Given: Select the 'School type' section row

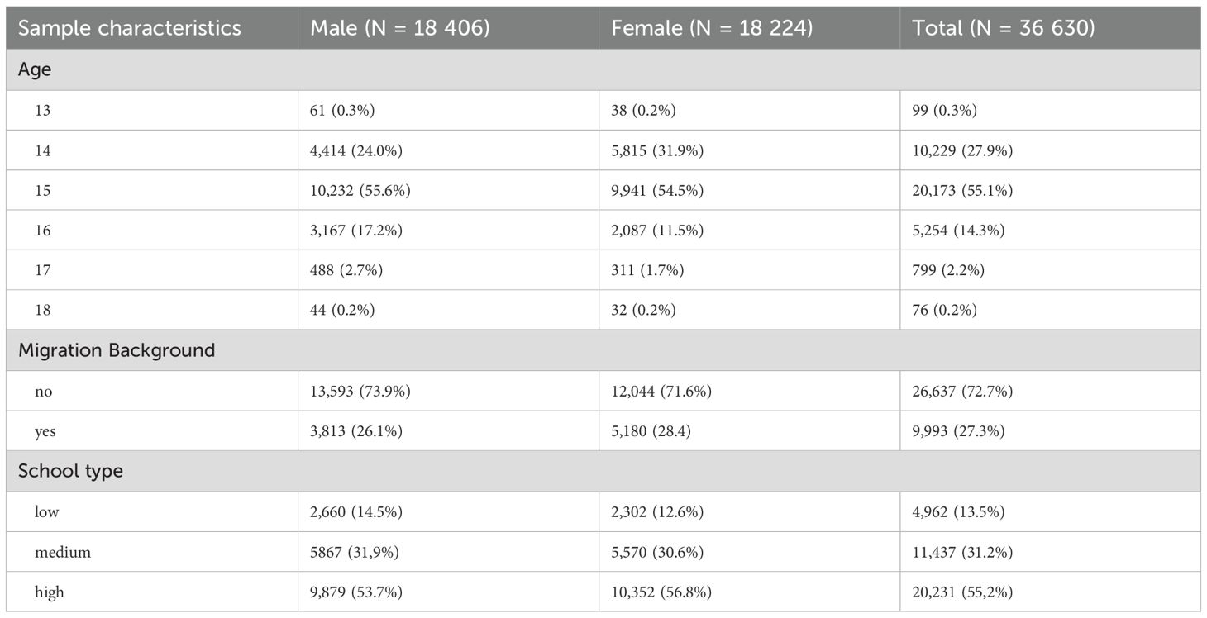Looking at the screenshot, I should (70, 471).
